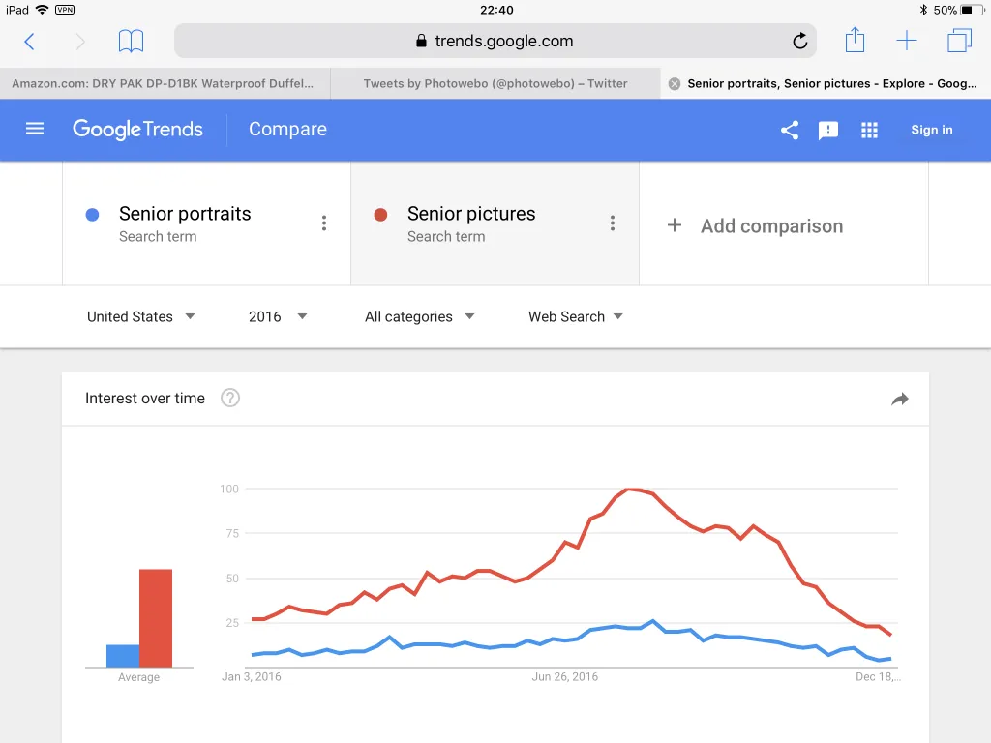Image resolution: width=991 pixels, height=743 pixels.
Task: Expand the Web Search type dropdown
Action: (576, 316)
